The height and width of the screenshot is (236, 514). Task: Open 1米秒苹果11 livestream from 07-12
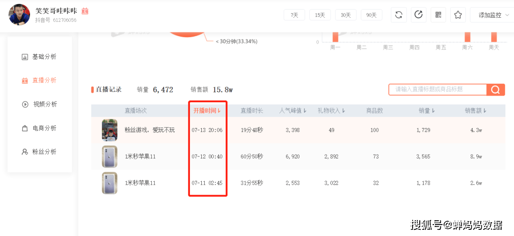[140, 157]
